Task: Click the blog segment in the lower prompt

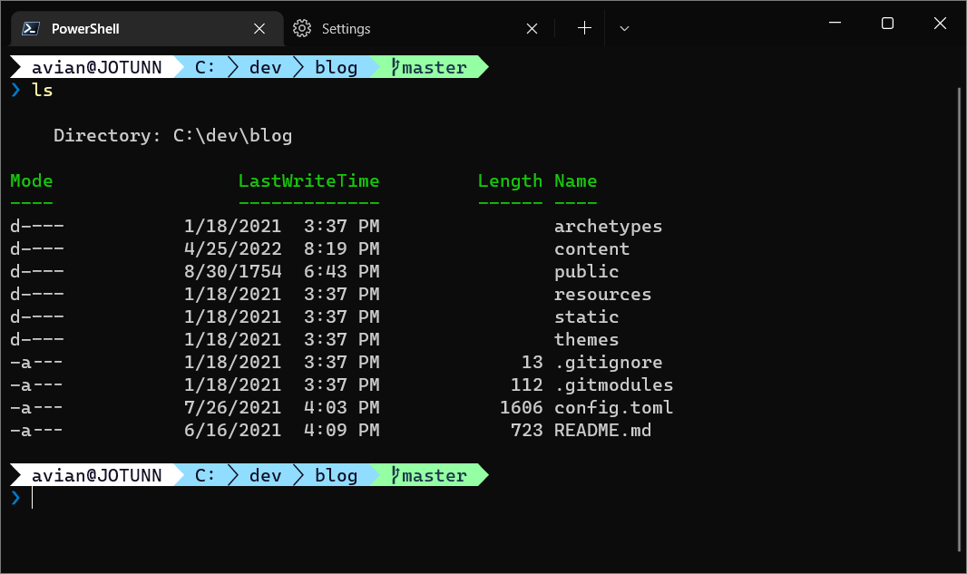Action: tap(336, 474)
